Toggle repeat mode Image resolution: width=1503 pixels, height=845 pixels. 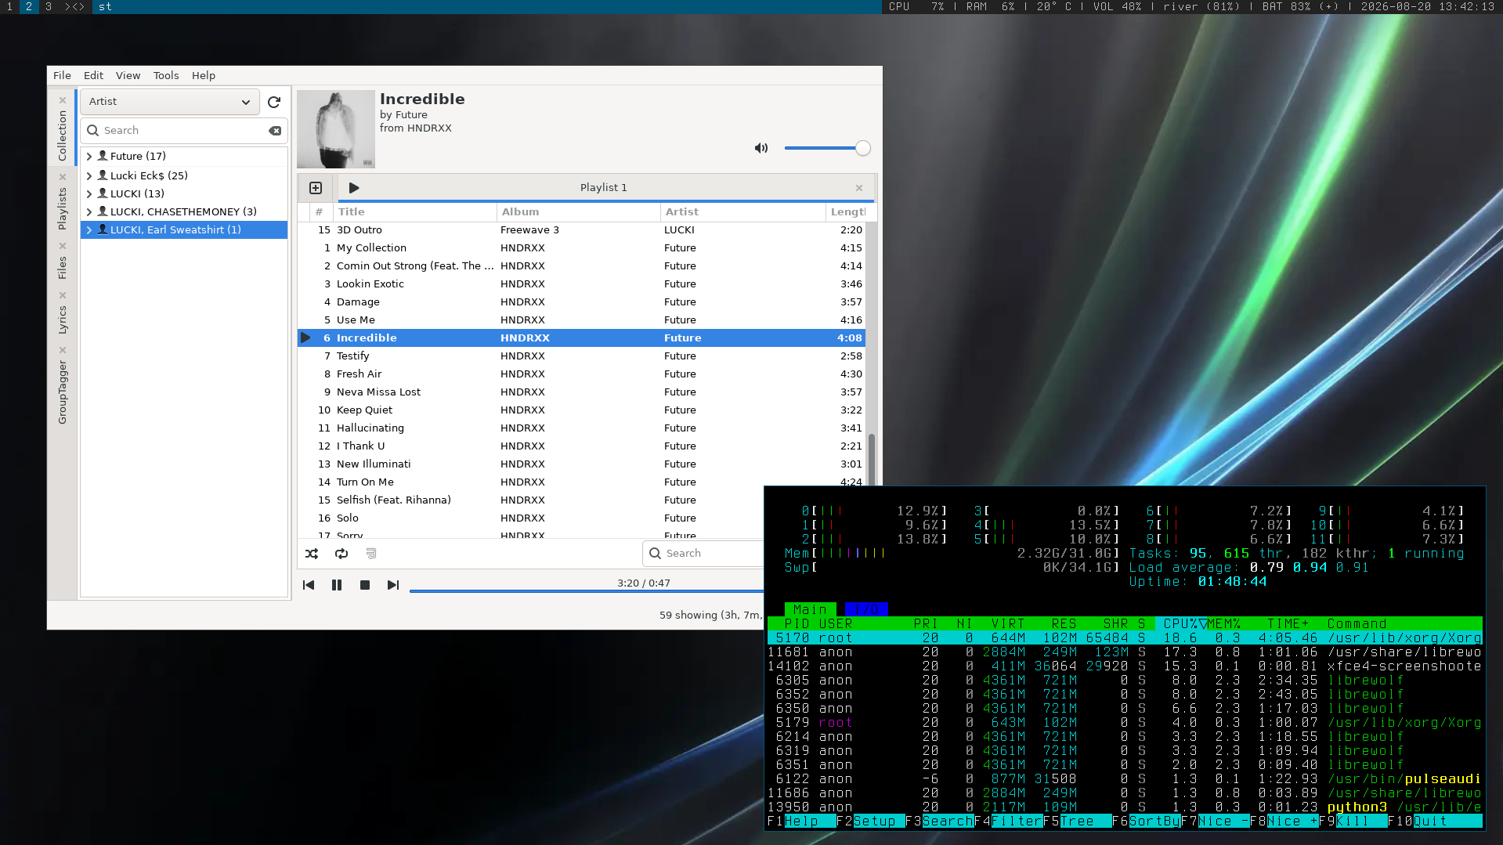341,554
